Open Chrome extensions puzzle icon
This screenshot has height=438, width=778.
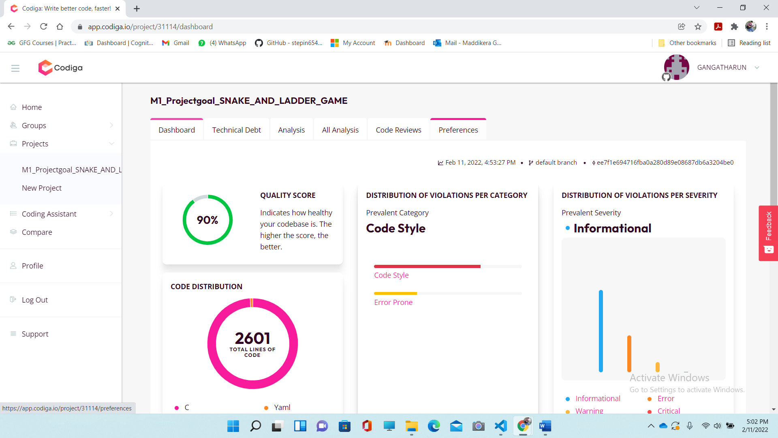734,27
